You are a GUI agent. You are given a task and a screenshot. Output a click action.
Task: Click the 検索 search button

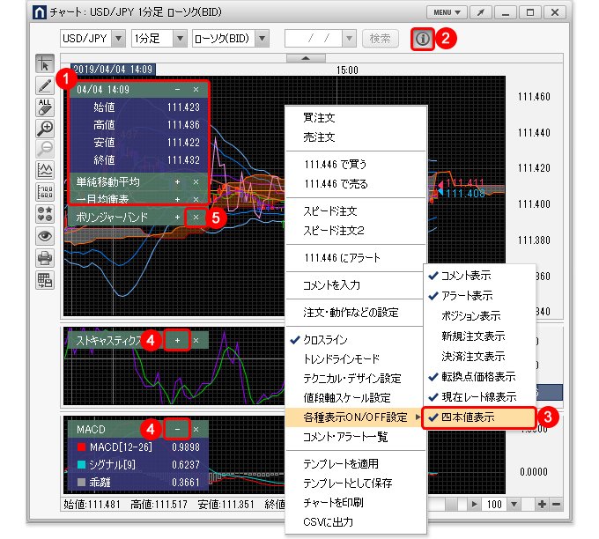point(380,40)
